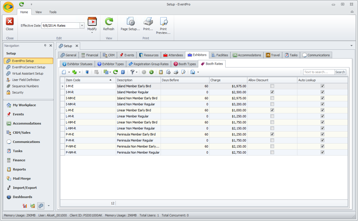Open dropdown arrow beside funnel filter icon
Image resolution: width=358 pixels, height=221 pixels.
[x=136, y=72]
